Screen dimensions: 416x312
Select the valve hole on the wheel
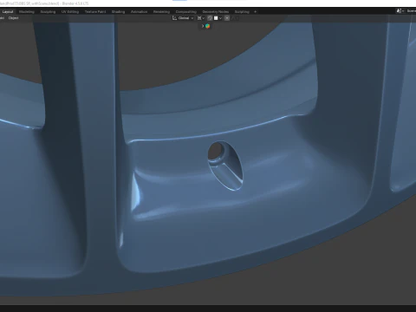(x=225, y=166)
